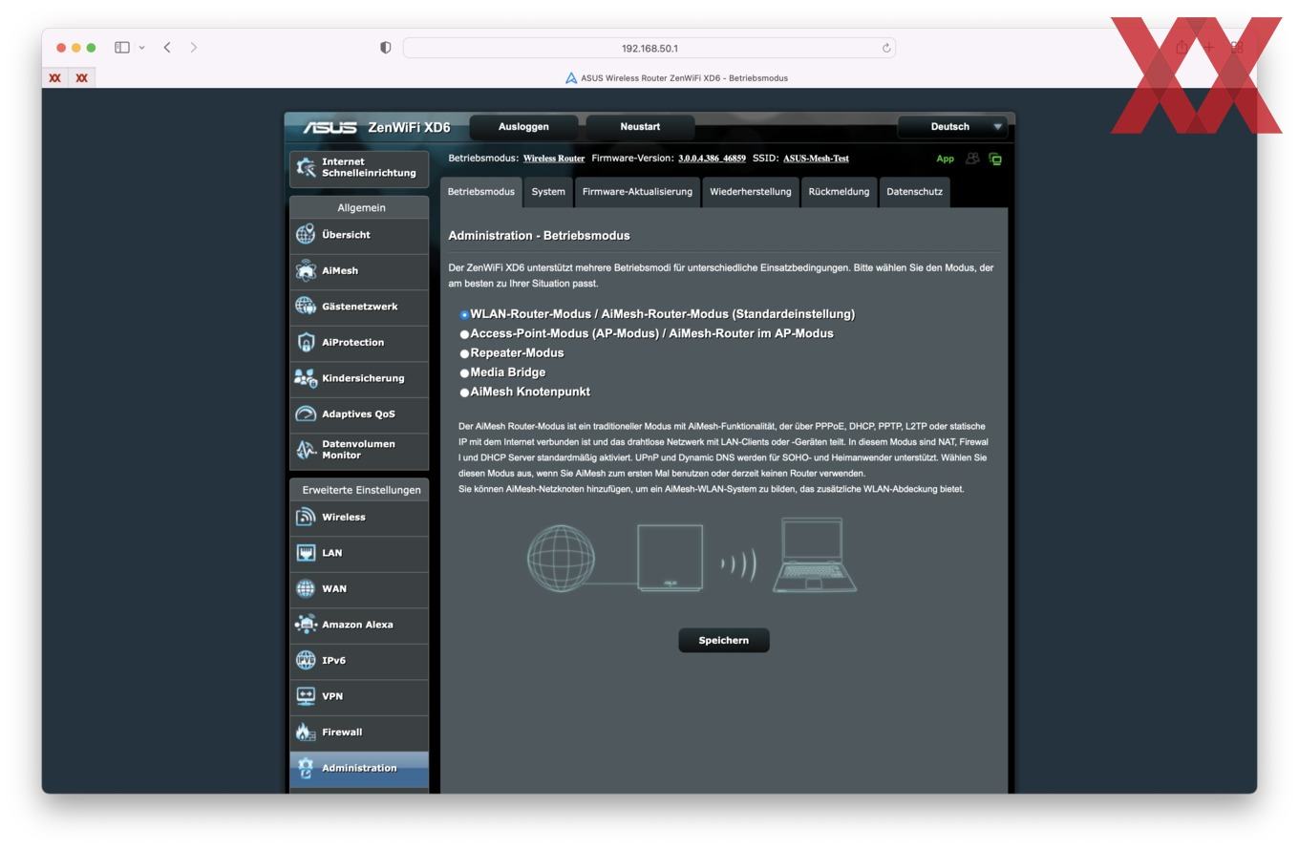The height and width of the screenshot is (849, 1299).
Task: Open the Datenschutz tab
Action: (x=914, y=192)
